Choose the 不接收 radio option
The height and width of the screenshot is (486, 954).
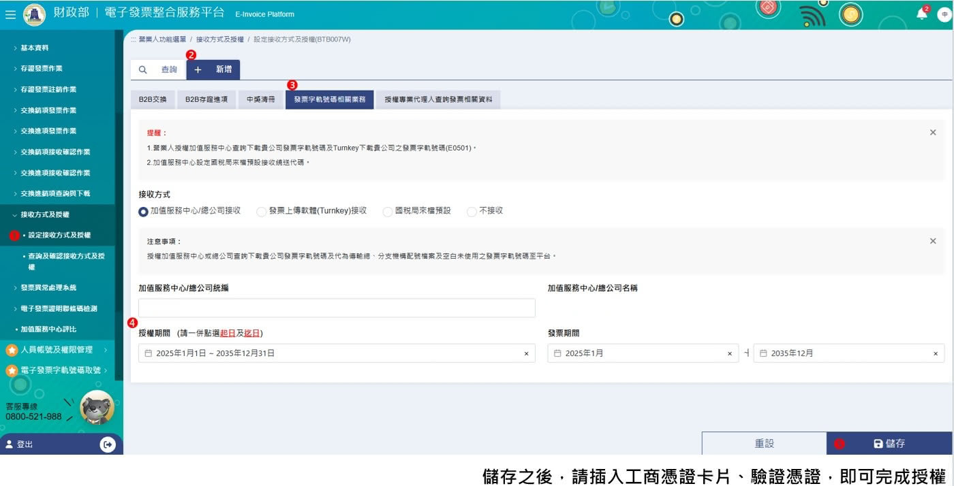tap(472, 212)
